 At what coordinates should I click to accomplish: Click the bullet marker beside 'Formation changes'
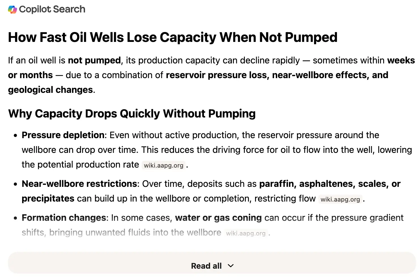point(16,218)
